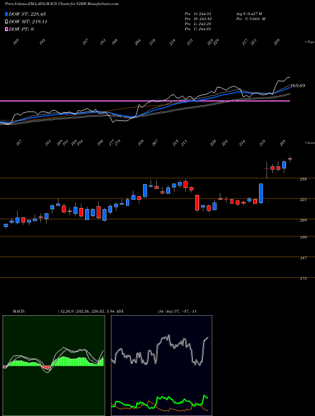Click the 199 price axis label
Screen dimensions: 315x416
point(303,238)
